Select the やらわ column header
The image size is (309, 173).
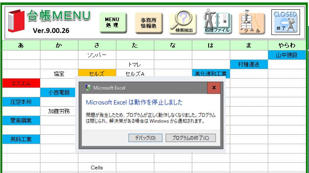287,46
